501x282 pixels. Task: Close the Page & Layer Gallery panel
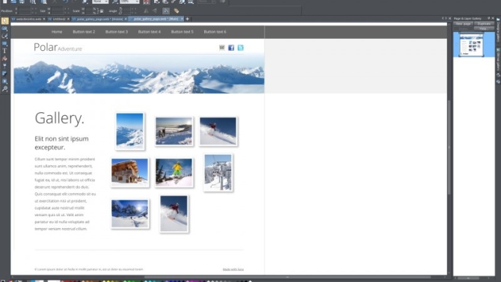pyautogui.click(x=493, y=18)
